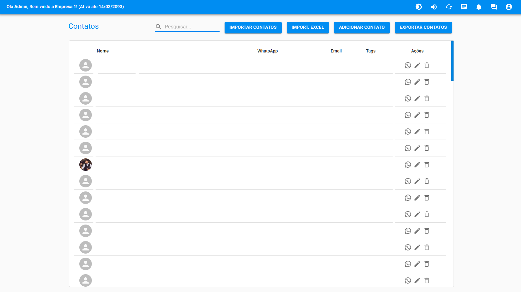Click the volume speaker icon in header
Viewport: 521px width, 292px height.
click(x=434, y=7)
